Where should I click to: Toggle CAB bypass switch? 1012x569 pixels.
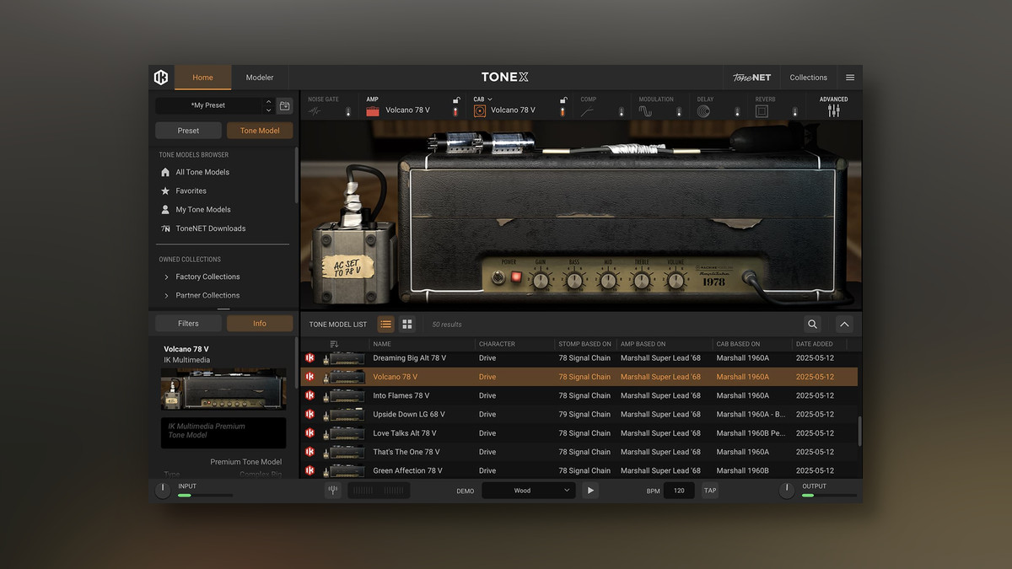coord(563,111)
